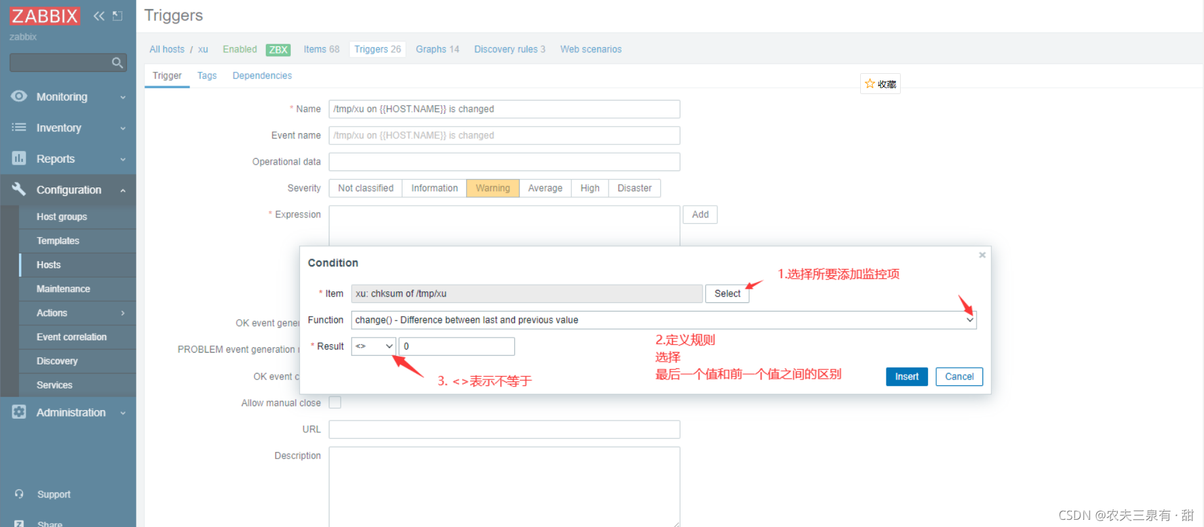Click the URL input field
Image resolution: width=1204 pixels, height=527 pixels.
click(504, 430)
